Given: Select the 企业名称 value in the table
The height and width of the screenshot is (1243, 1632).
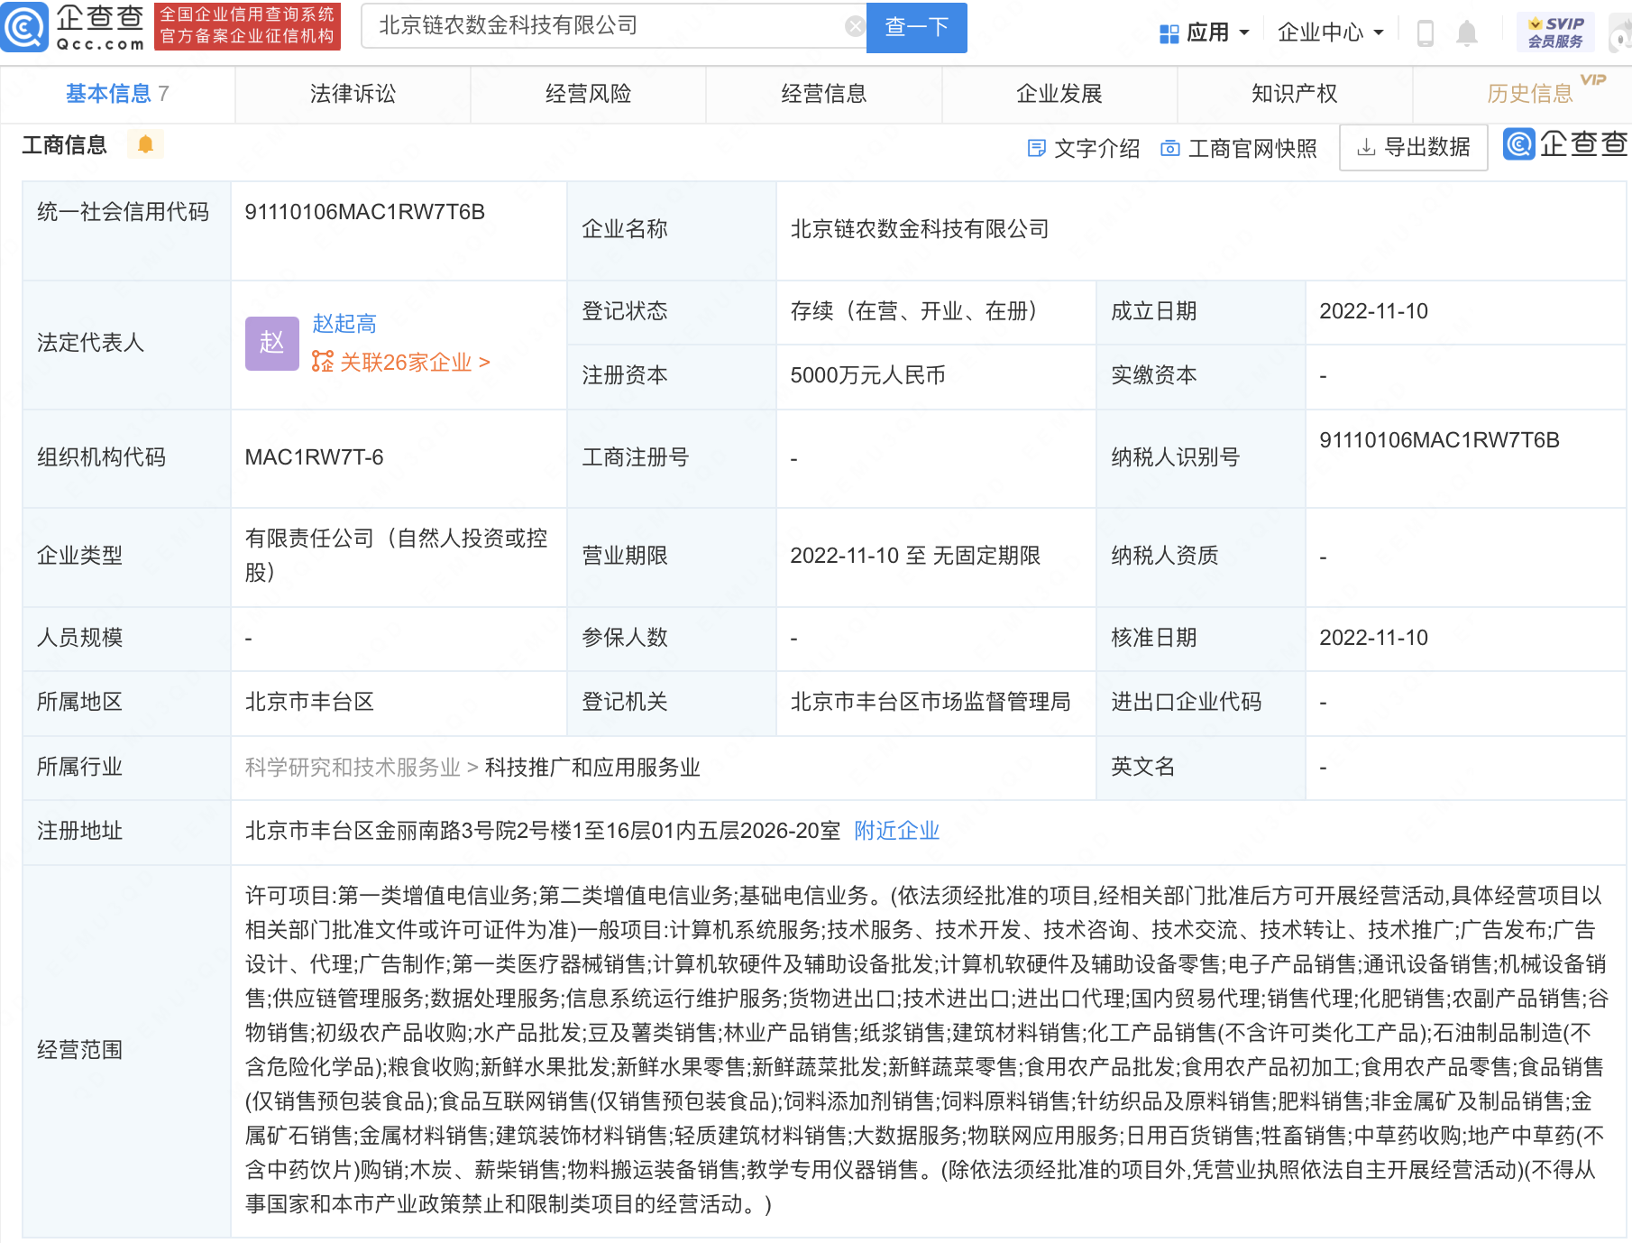Looking at the screenshot, I should pos(920,229).
